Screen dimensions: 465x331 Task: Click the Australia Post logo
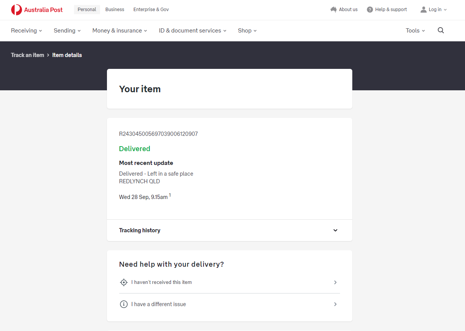[37, 10]
